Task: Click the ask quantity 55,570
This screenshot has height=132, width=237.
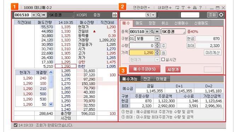Action: coord(47,27)
